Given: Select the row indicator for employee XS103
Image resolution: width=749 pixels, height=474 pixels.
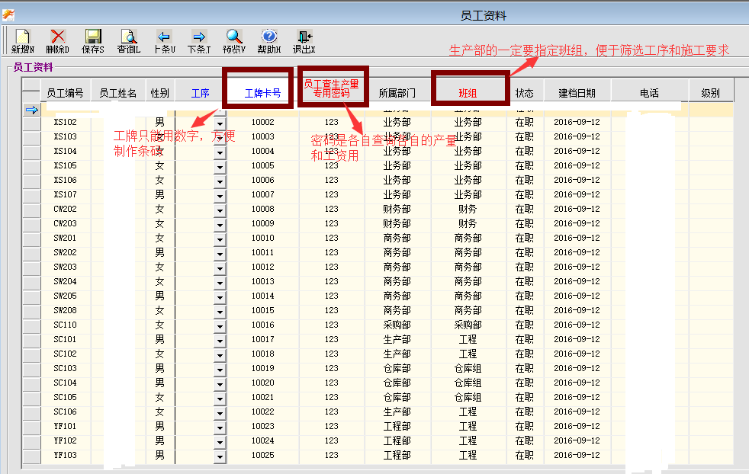Looking at the screenshot, I should (x=31, y=137).
